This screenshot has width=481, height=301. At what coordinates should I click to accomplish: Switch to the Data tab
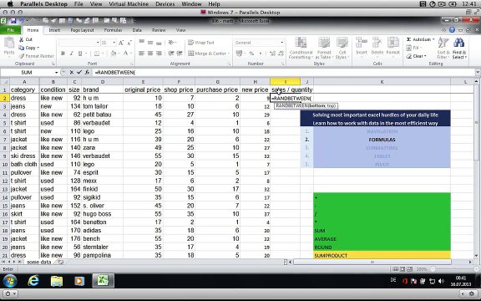pyautogui.click(x=137, y=30)
